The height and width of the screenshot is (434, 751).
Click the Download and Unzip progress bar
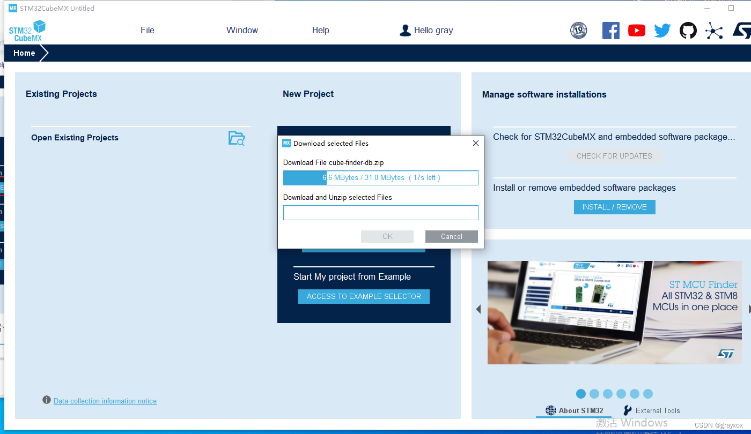pyautogui.click(x=381, y=213)
